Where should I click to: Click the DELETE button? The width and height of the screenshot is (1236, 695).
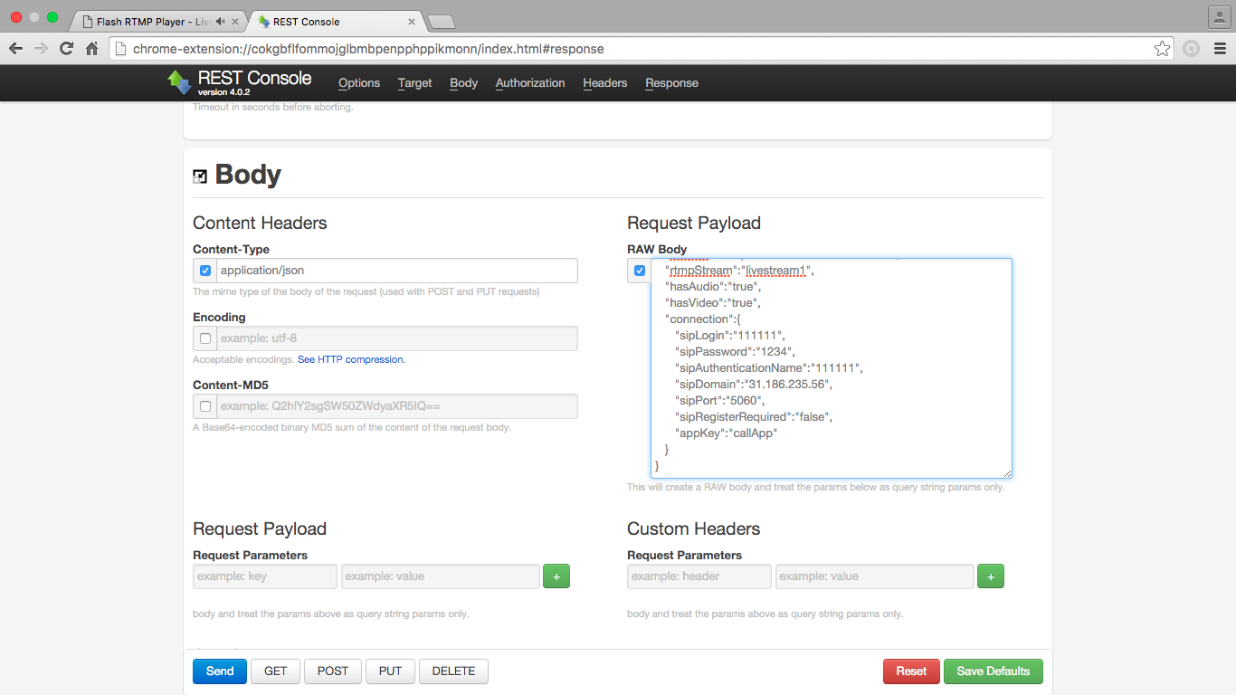[x=453, y=671]
